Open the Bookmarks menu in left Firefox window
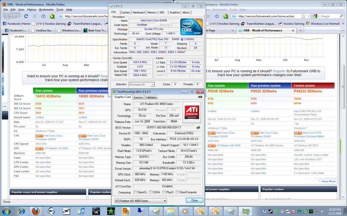347x216 pixels. pos(46,10)
